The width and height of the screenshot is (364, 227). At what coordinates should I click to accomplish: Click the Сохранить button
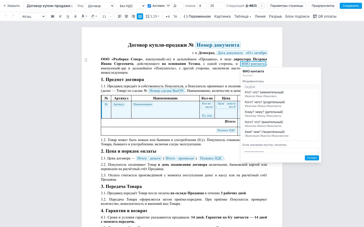coord(351,6)
